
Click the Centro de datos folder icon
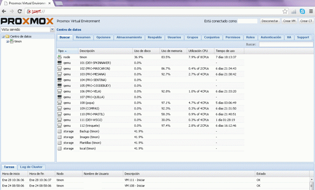[x=7, y=36]
